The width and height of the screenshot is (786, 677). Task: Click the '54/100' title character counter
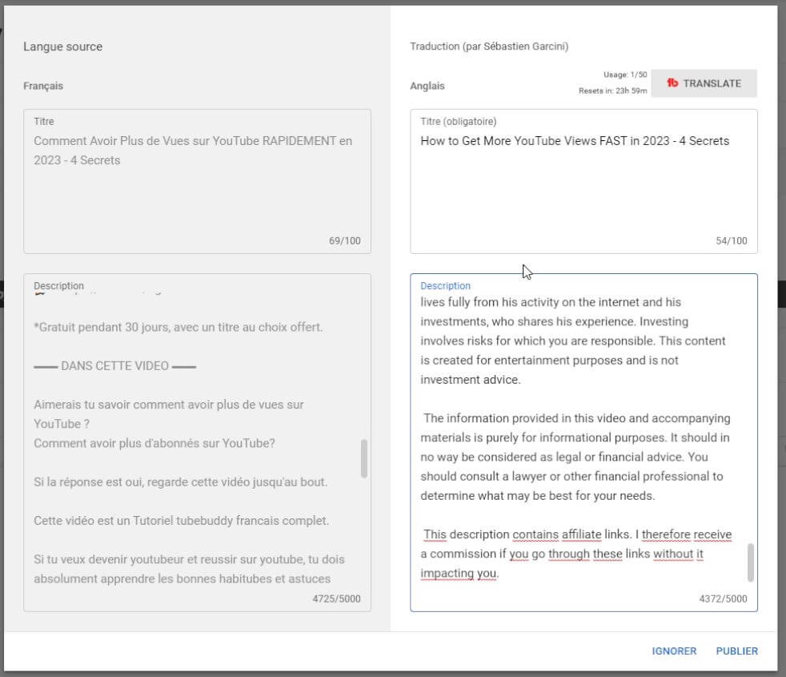click(x=731, y=241)
